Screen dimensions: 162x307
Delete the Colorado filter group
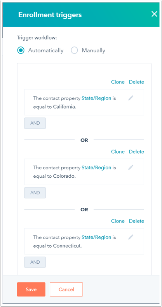[x=136, y=152]
